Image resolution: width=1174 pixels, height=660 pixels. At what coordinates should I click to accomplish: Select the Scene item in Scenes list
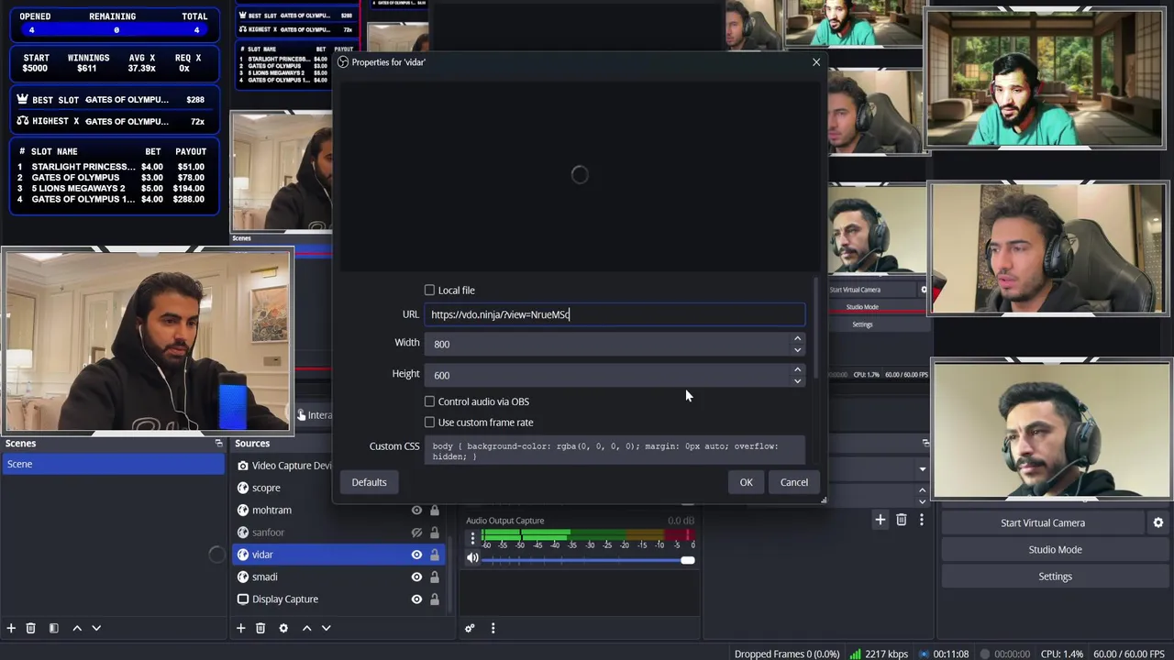[x=113, y=464]
